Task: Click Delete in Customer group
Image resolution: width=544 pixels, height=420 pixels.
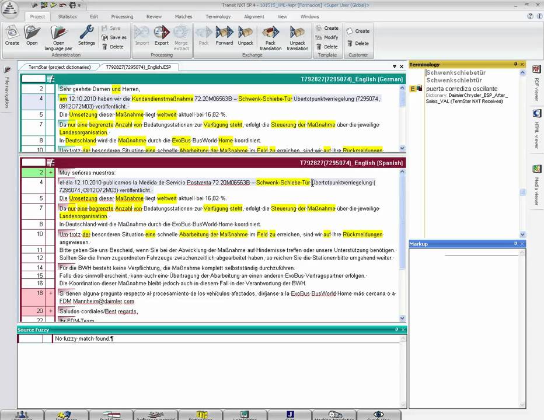Action: 358,44
